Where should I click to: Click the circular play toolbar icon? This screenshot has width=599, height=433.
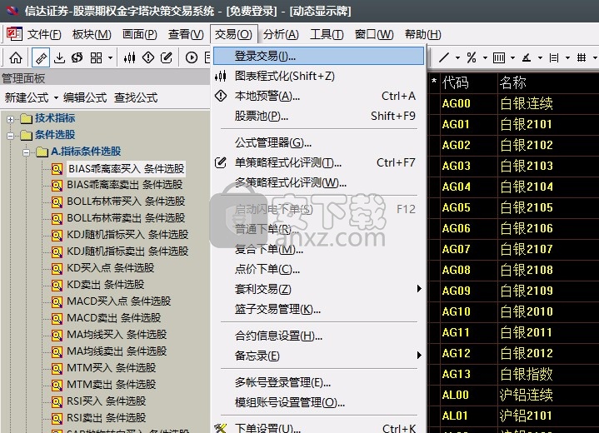[x=192, y=57]
